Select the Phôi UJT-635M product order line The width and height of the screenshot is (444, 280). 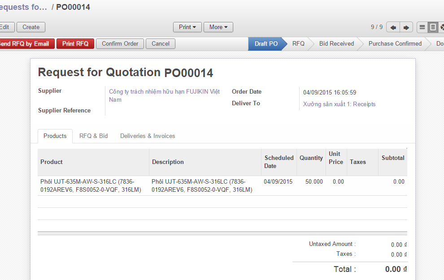click(x=91, y=185)
